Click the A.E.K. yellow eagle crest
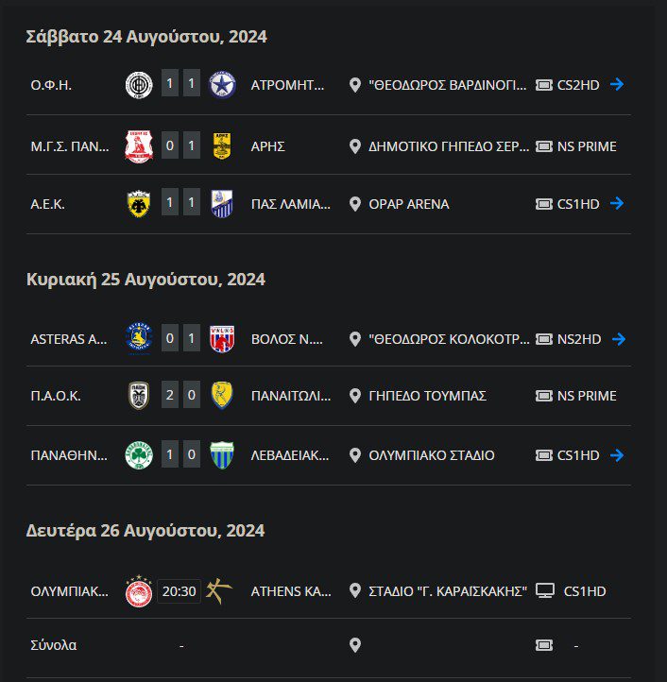This screenshot has height=682, width=667. 139,204
